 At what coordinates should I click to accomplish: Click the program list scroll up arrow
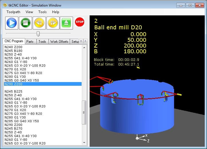click(84, 47)
